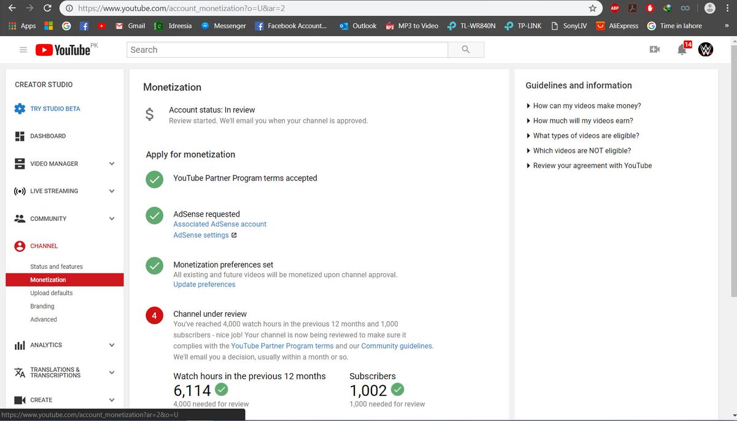Viewport: 737px width, 421px height.
Task: Open the Chrome three-dot menu
Action: tap(728, 8)
